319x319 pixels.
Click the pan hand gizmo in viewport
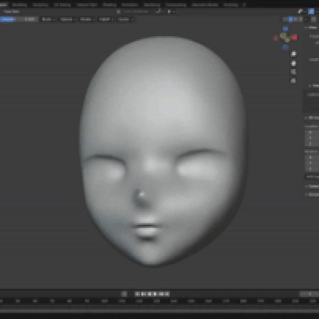[x=293, y=63]
